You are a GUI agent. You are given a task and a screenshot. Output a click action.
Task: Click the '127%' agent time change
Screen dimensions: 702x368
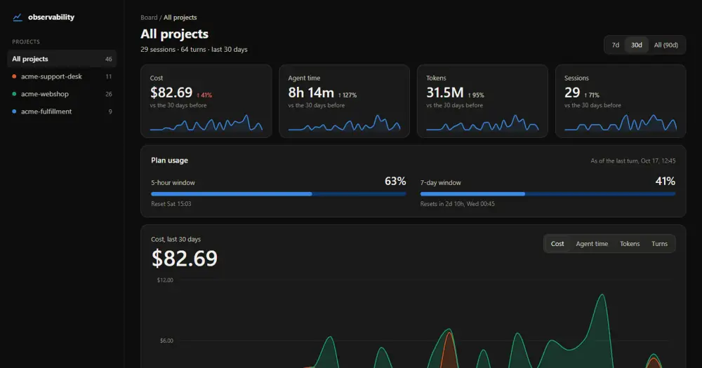point(347,95)
